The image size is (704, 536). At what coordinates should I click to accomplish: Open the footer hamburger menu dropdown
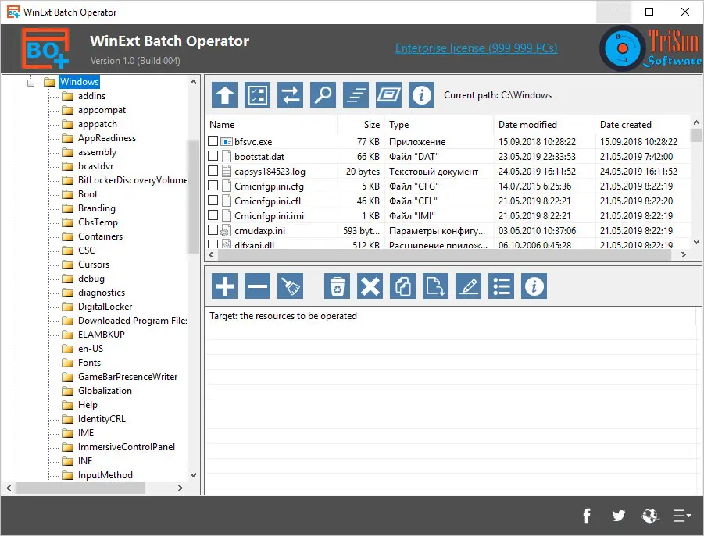coord(682,516)
